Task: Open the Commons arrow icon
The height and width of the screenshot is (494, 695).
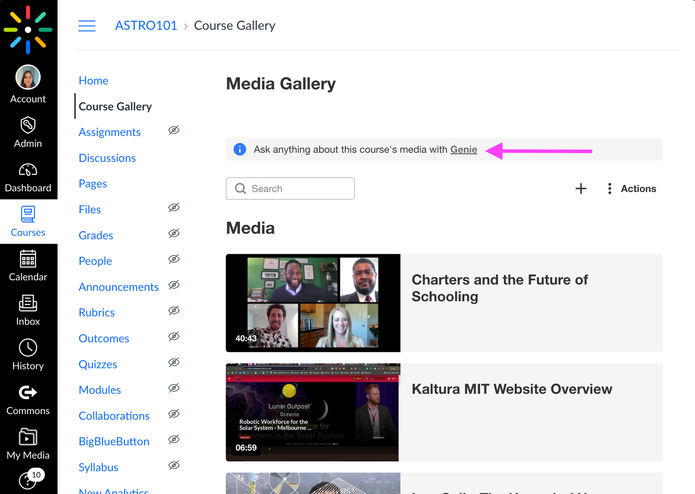Action: (28, 392)
